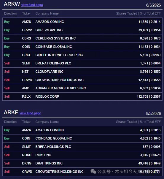Open ARKW view fund page link
Viewport: 164px width, 179px height.
point(32,5)
